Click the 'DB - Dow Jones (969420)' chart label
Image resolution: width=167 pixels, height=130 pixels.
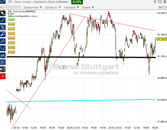[x=22, y=11]
